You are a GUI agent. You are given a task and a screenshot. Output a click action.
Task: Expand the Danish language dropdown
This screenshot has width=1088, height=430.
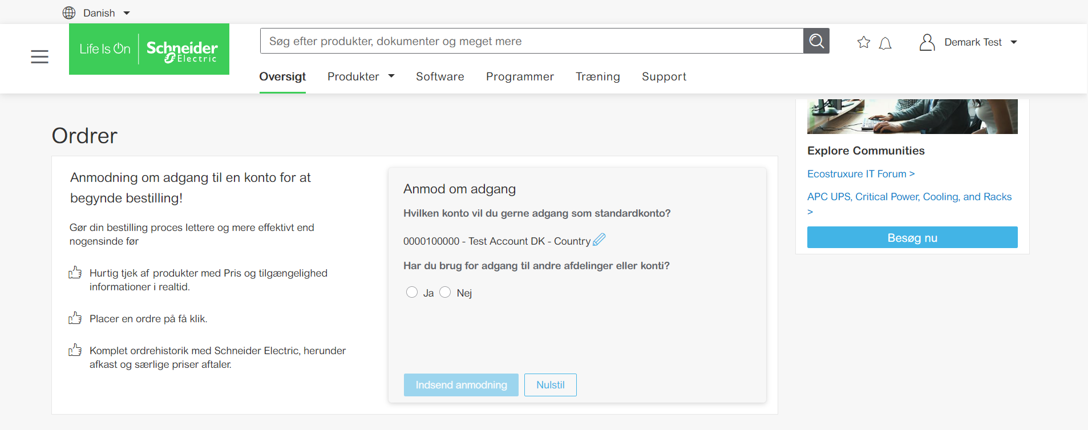pos(127,13)
